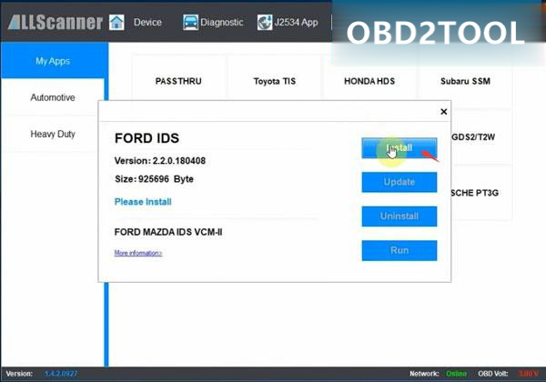The height and width of the screenshot is (382, 546).
Task: Open the Device menu
Action: click(x=147, y=22)
